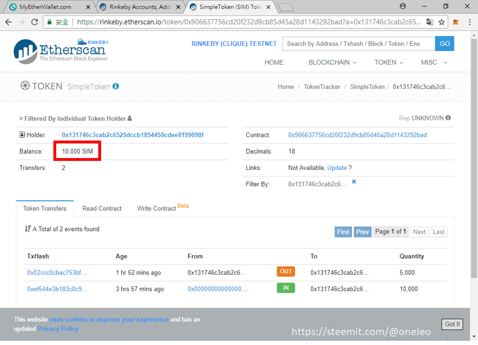
Task: Click the GO search button
Action: pos(444,44)
